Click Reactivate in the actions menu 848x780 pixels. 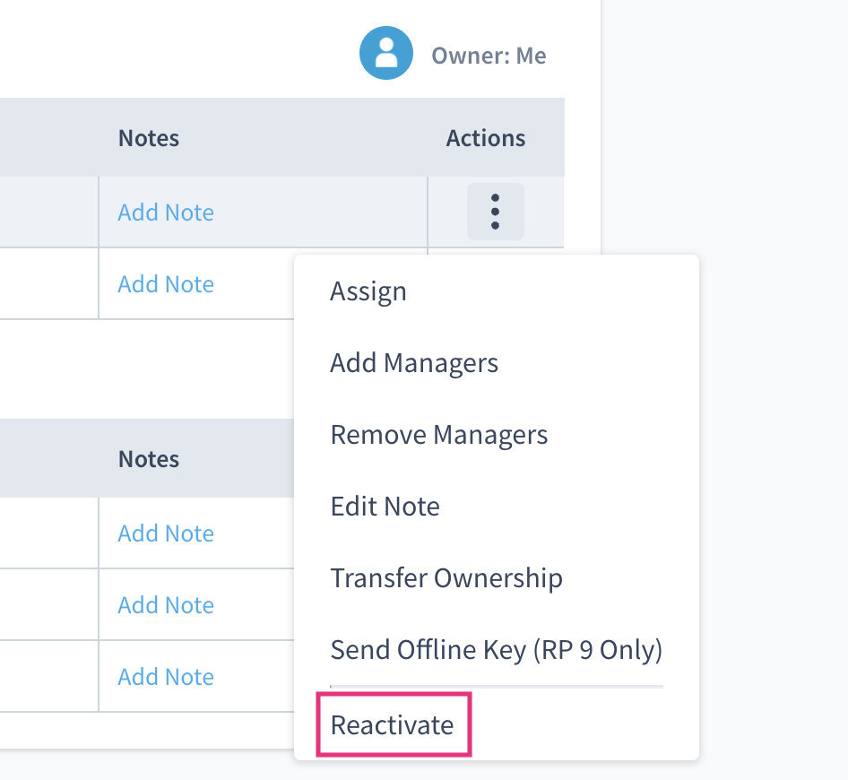tap(393, 724)
